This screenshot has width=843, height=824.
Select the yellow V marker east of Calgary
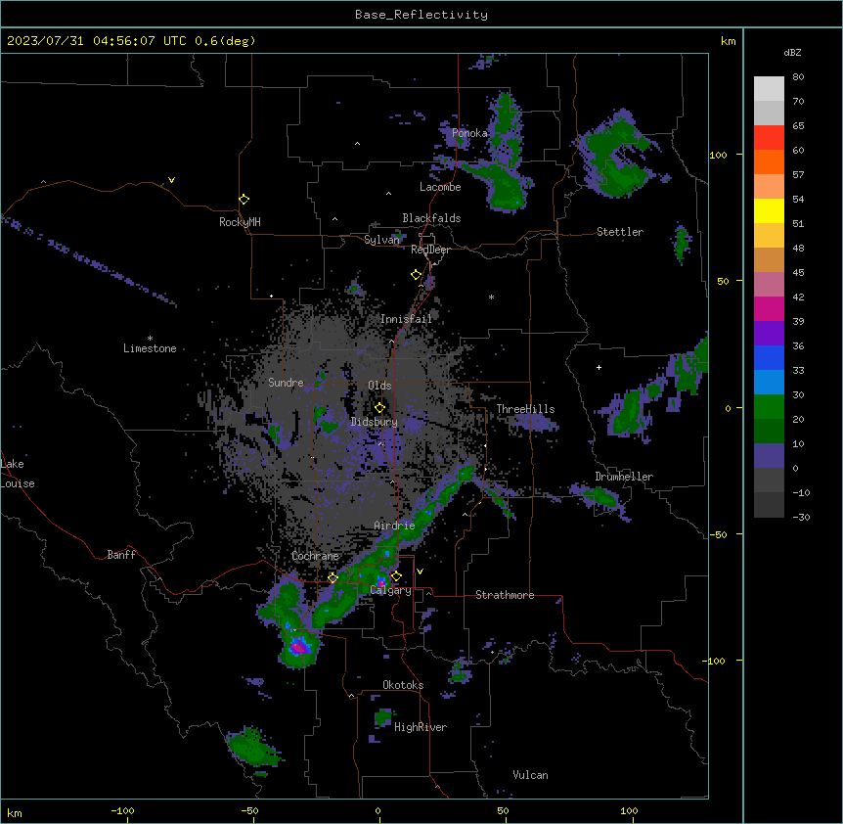[420, 572]
